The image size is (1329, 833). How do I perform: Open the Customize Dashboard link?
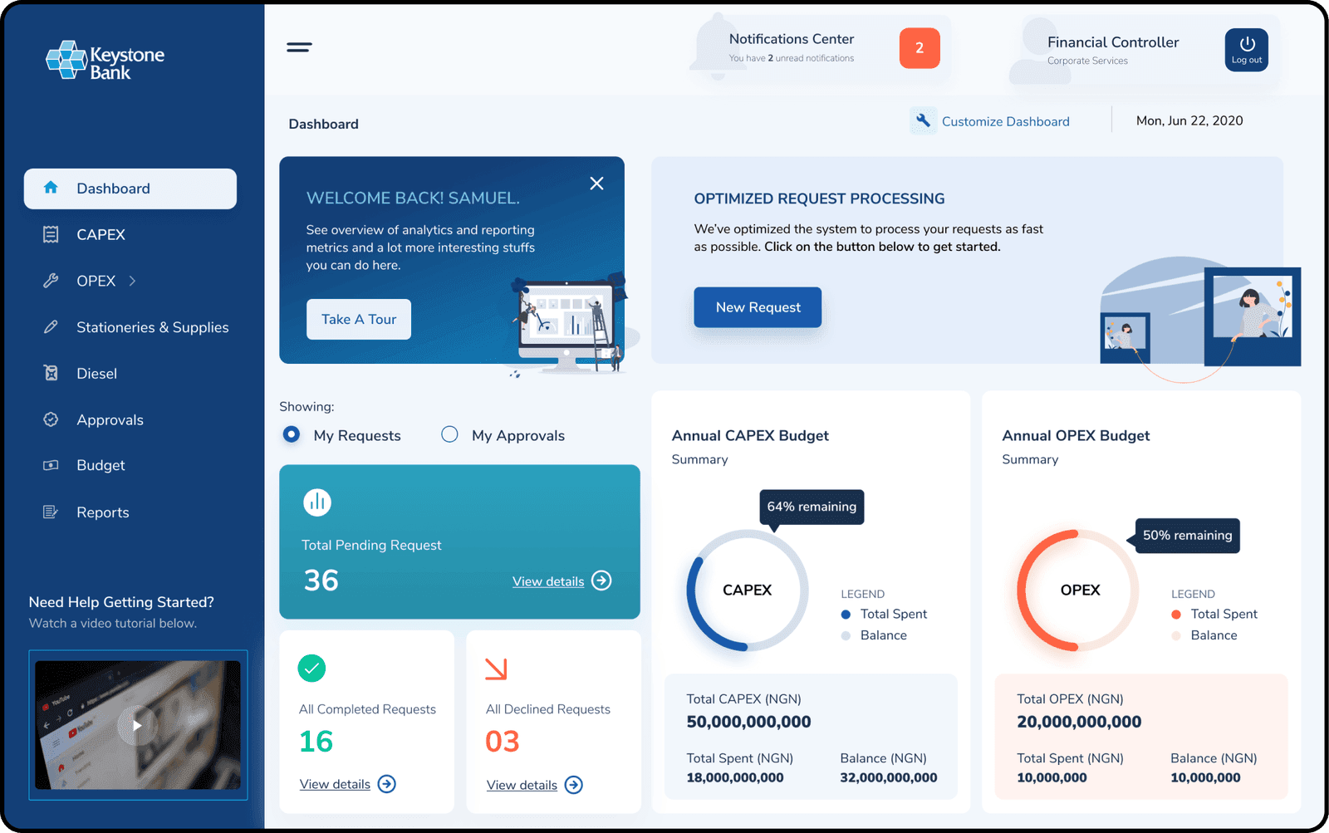[1006, 121]
